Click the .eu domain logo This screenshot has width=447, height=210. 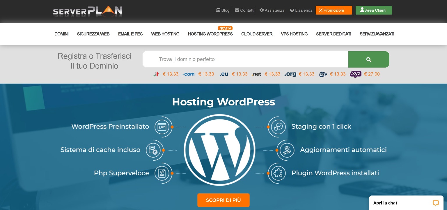pyautogui.click(x=224, y=74)
